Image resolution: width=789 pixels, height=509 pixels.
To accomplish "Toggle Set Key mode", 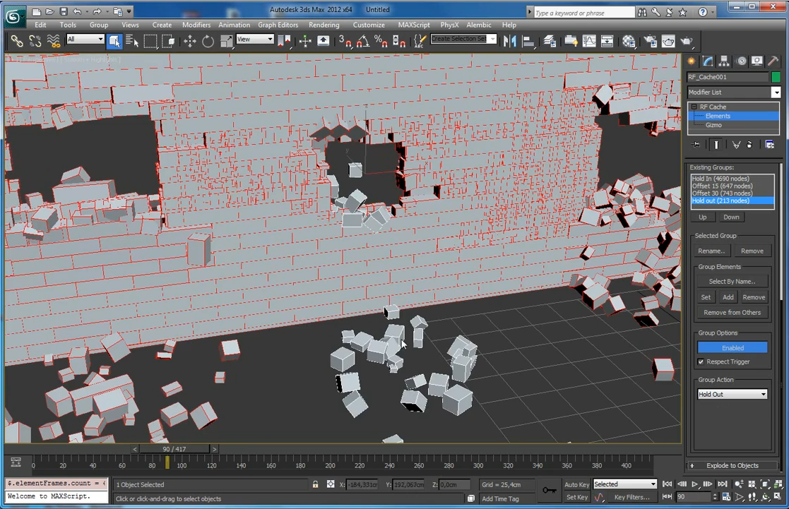I will (x=576, y=497).
